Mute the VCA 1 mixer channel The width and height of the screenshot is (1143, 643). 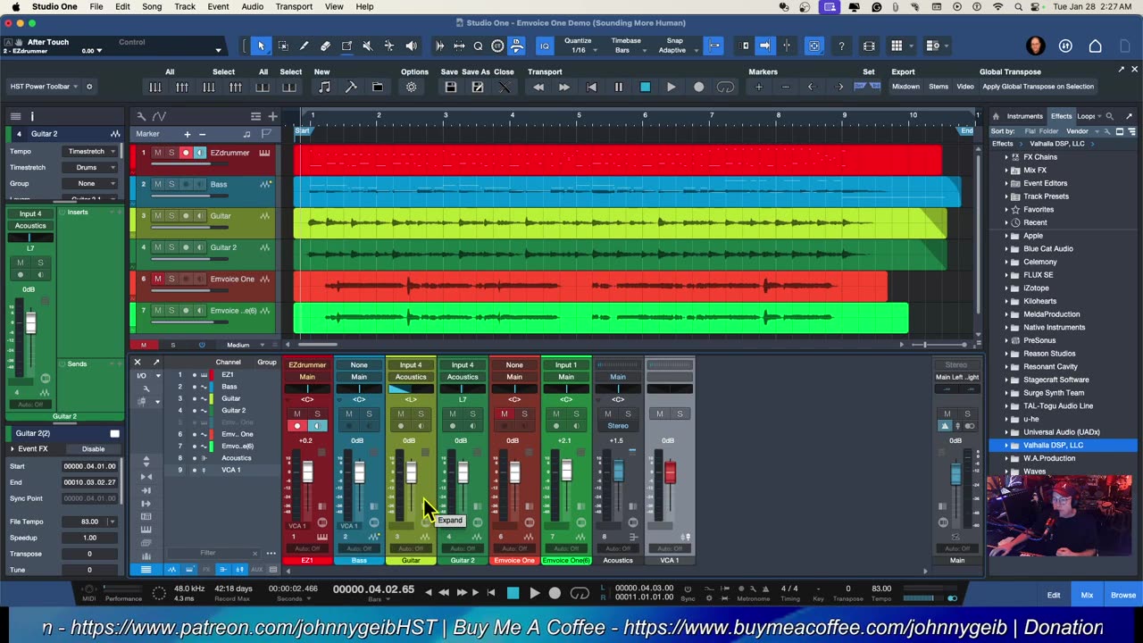click(660, 413)
